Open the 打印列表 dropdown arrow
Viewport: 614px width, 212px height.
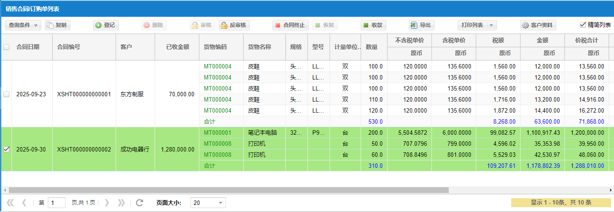click(x=492, y=25)
